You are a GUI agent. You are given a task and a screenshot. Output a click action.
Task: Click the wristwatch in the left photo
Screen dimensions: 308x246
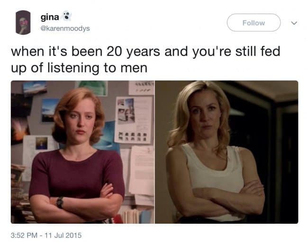coord(60,202)
